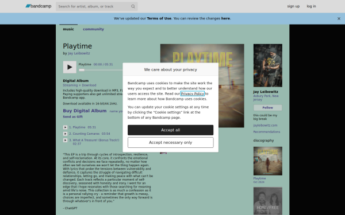Switch to the community tab
345x215 pixels.
pyautogui.click(x=93, y=29)
